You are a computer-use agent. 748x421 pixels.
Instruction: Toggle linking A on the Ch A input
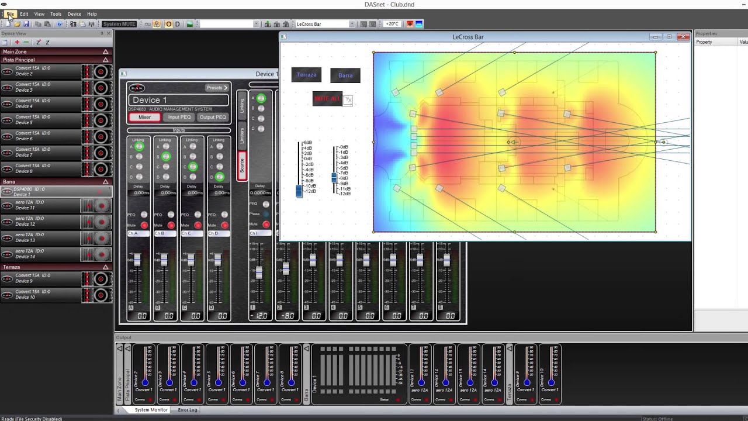pyautogui.click(x=139, y=147)
